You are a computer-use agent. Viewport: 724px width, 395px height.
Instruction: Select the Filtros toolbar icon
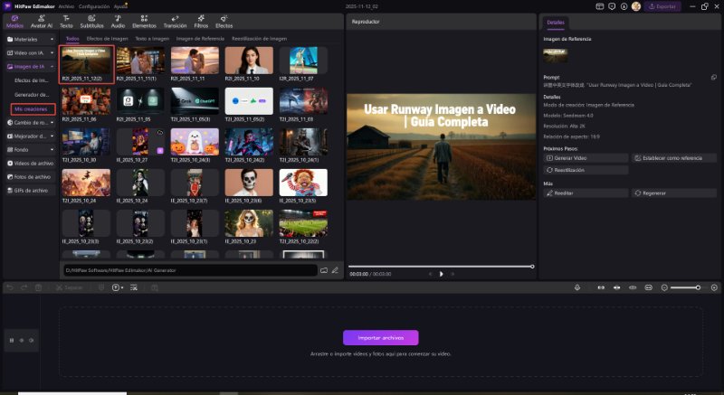[200, 22]
